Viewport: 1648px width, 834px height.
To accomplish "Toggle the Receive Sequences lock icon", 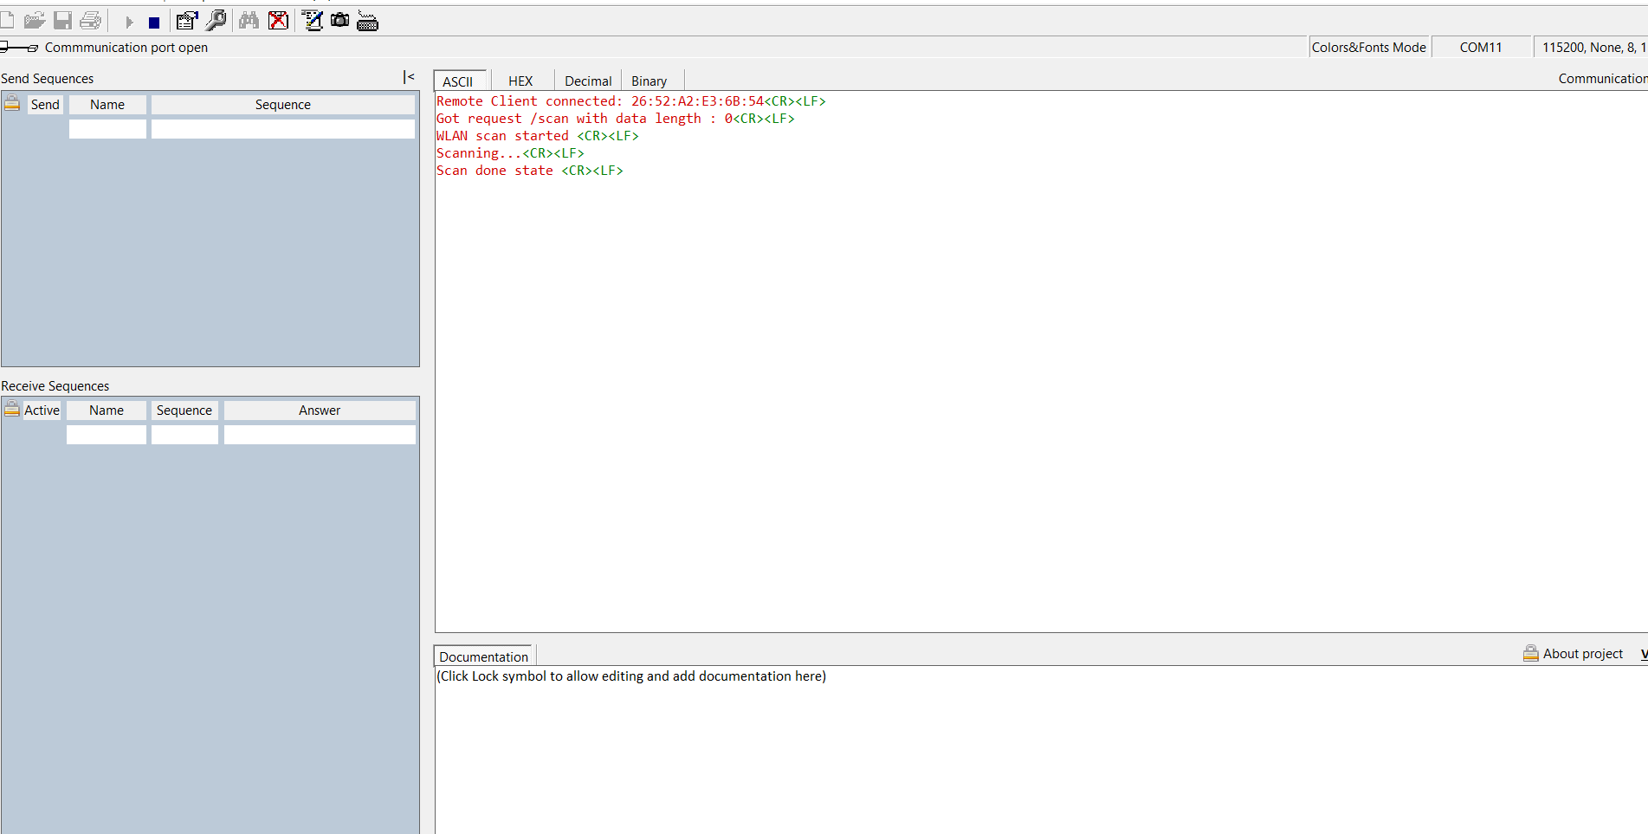I will [x=12, y=410].
